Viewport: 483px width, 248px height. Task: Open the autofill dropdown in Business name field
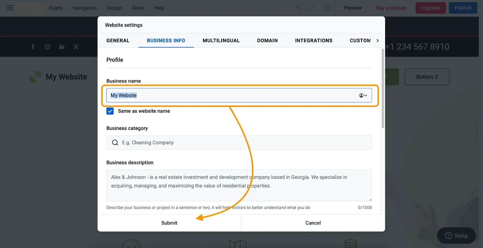click(x=363, y=95)
